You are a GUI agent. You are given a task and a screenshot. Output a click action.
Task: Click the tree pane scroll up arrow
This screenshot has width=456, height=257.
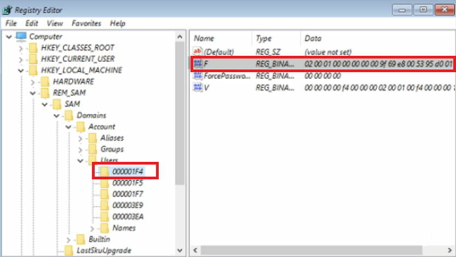pyautogui.click(x=180, y=37)
